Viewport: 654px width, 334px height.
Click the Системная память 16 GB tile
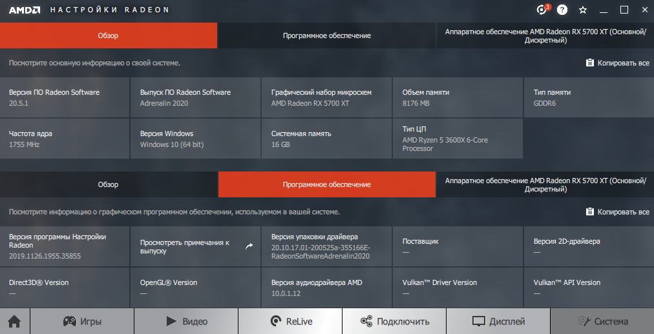pos(326,139)
